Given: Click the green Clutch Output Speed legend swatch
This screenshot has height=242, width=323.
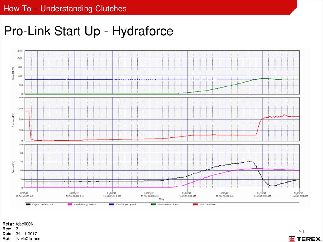Looking at the screenshot, I should coord(154,204).
